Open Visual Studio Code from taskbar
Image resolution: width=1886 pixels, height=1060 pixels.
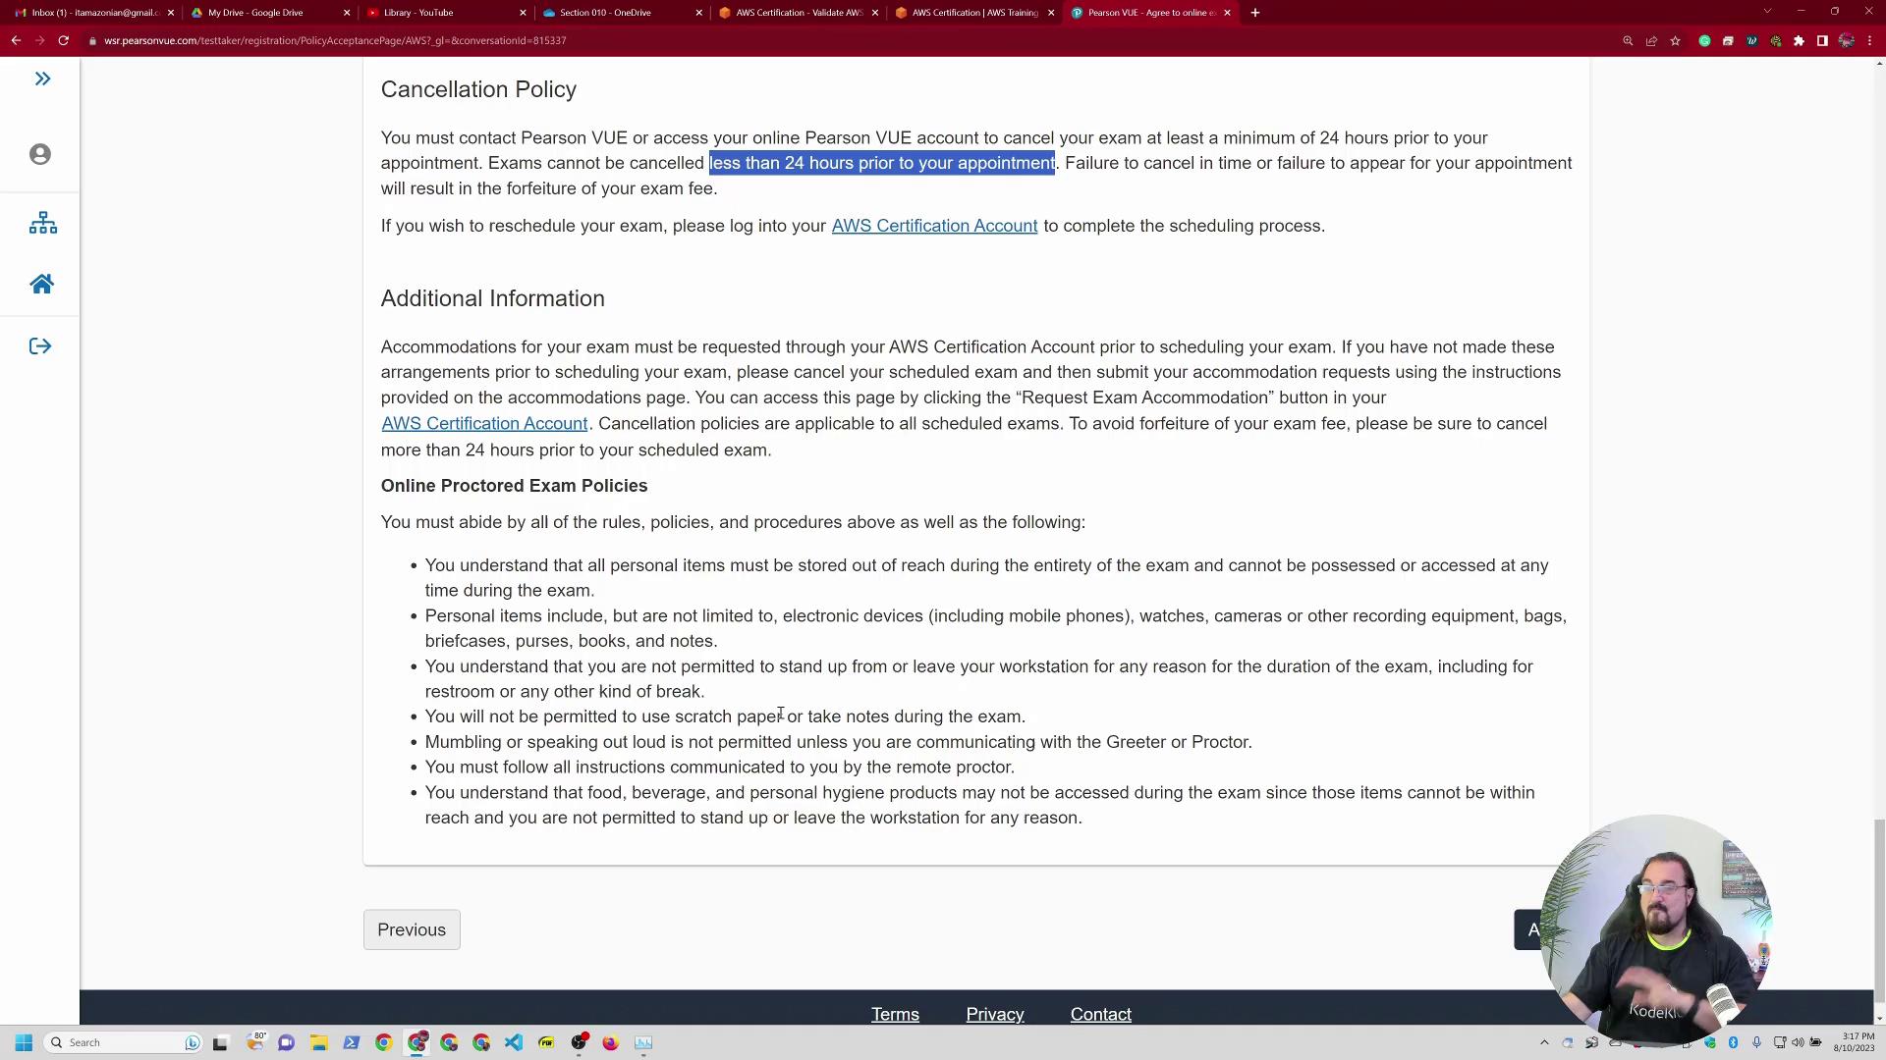coord(514,1042)
